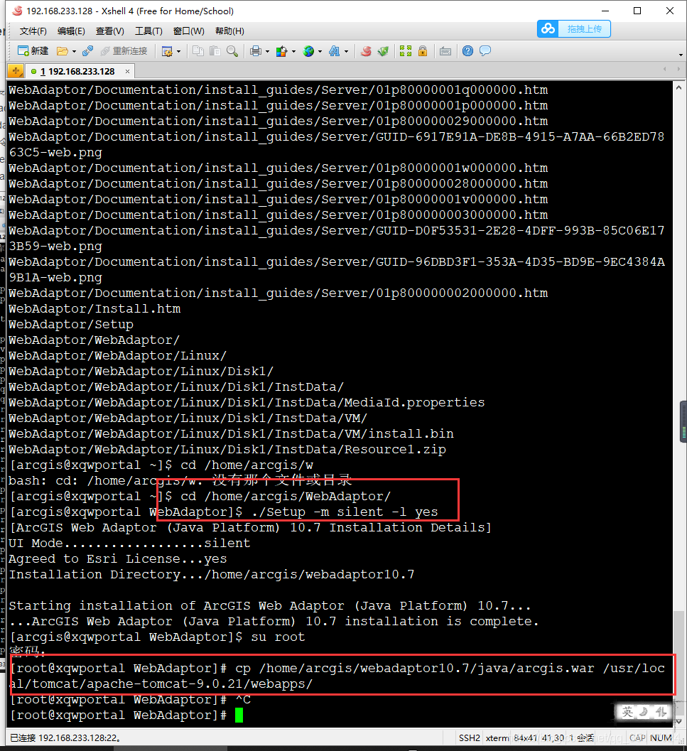Click the ./Setup -m silent -l yes command
Screen dimensions: 687x751
[x=345, y=512]
